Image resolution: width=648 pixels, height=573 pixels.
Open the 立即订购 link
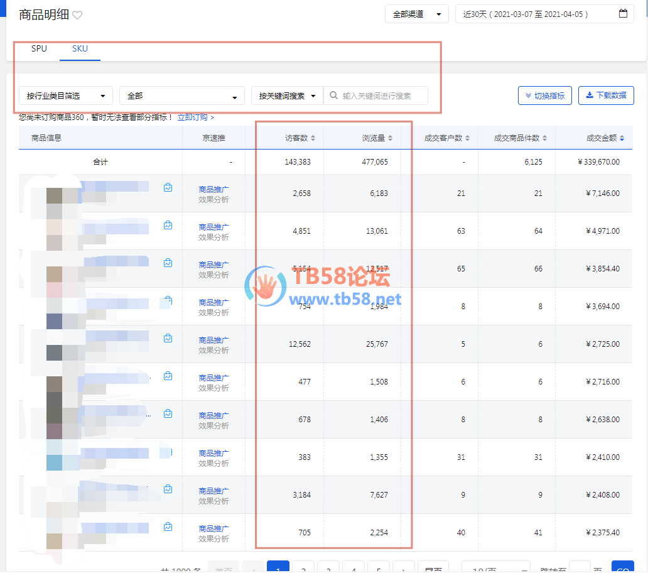[195, 117]
